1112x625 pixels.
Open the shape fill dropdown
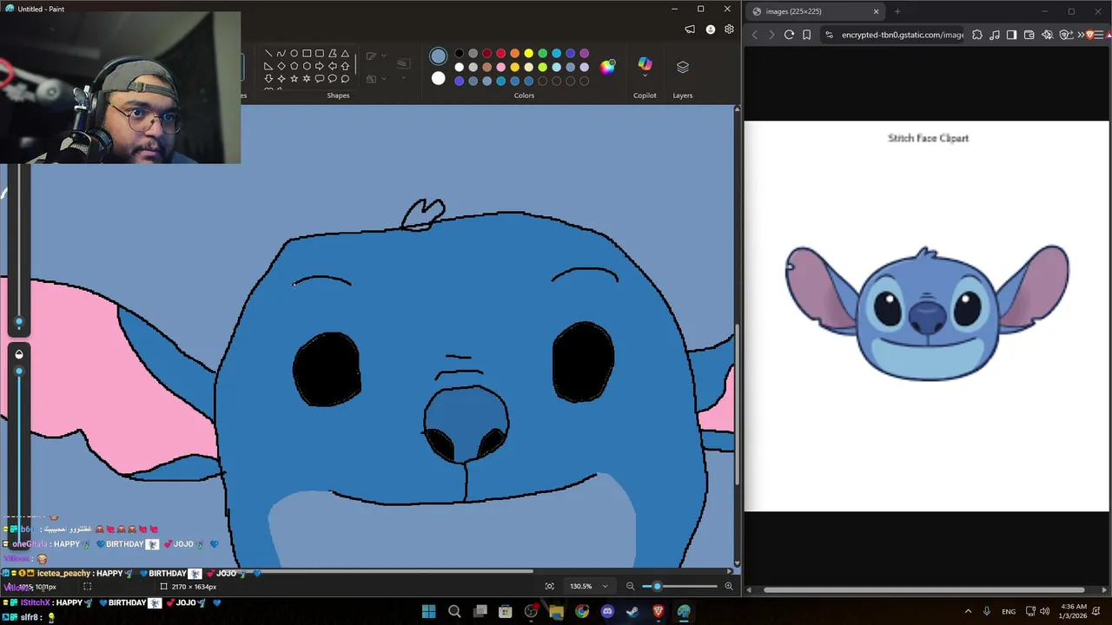point(384,79)
